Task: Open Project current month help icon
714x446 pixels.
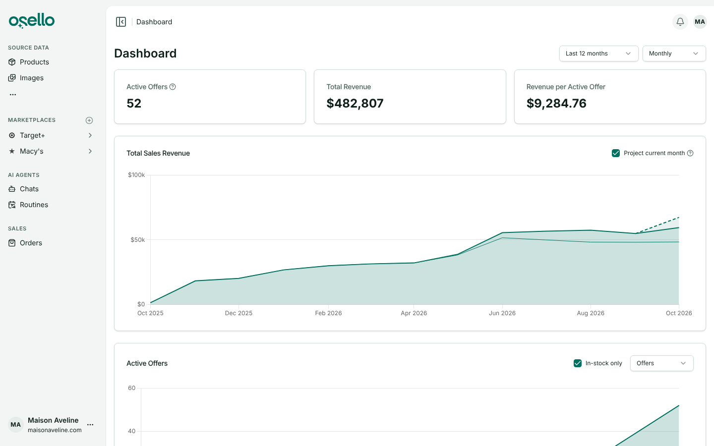Action: click(690, 153)
